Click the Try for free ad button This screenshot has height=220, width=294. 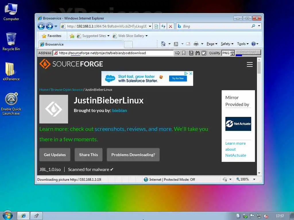click(178, 78)
